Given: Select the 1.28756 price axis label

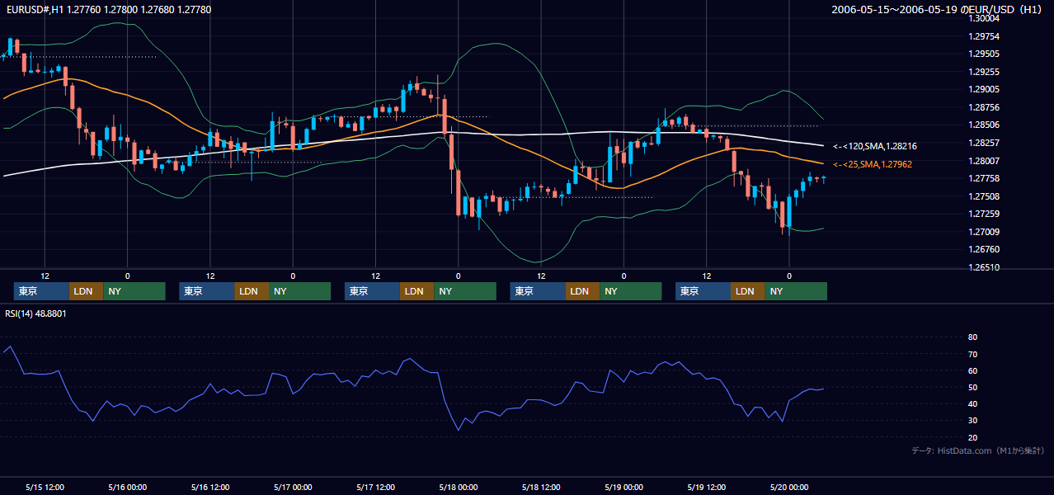Looking at the screenshot, I should pyautogui.click(x=983, y=107).
